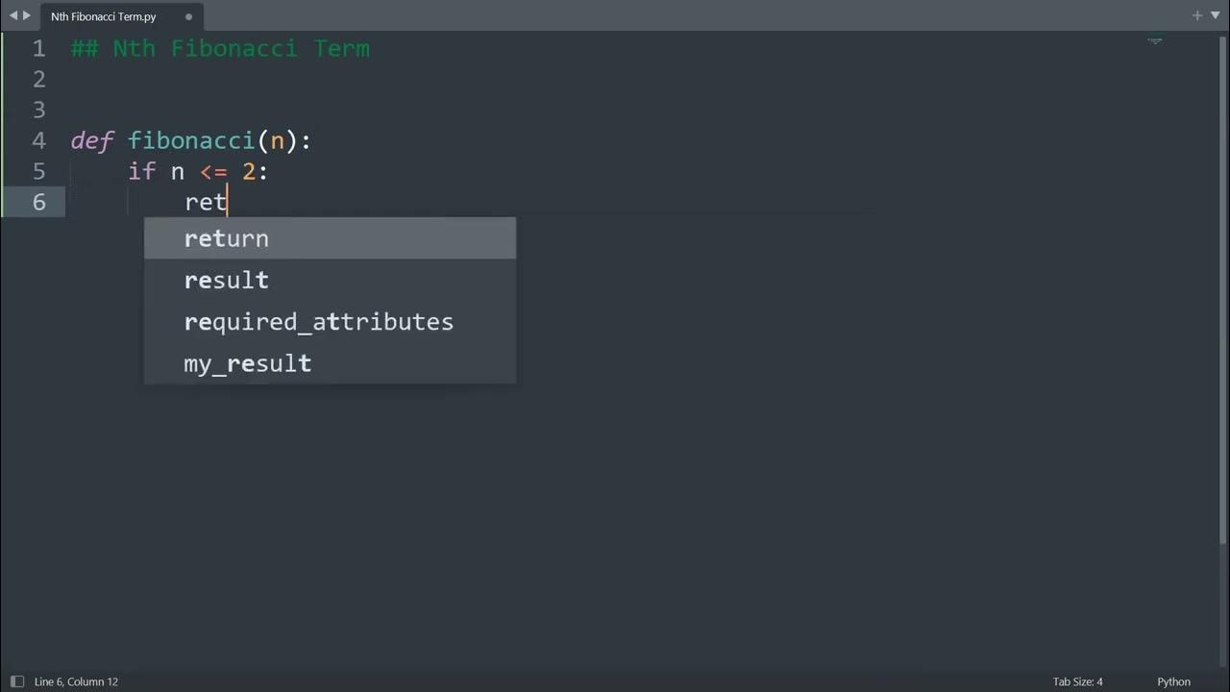Click the previous tab arrow
Screen dimensions: 1230x692
point(12,16)
